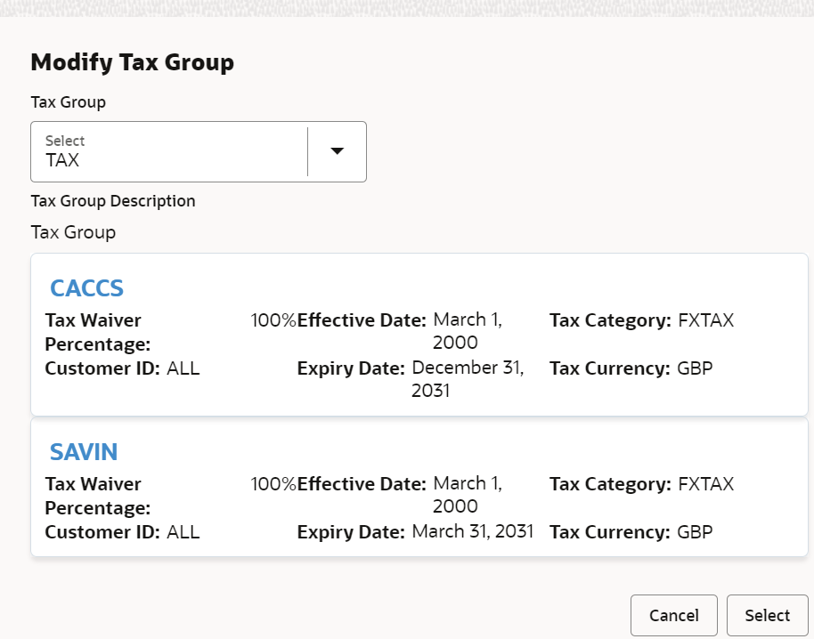Image resolution: width=814 pixels, height=639 pixels.
Task: Click the SAVIN 100% tax waiver value
Action: 273,484
